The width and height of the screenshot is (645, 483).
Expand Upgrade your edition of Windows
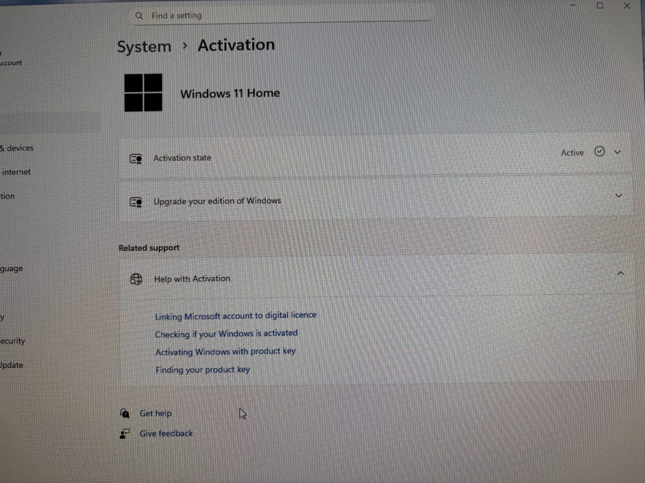pyautogui.click(x=376, y=199)
